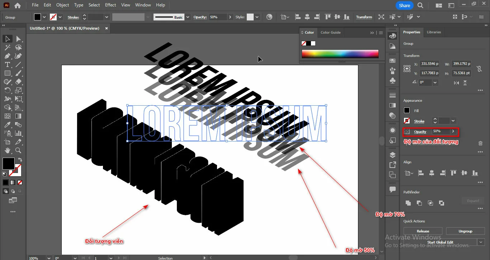Open the stroke Style dropdown labeled Basic
Viewport: 490px width, 260px height.
[187, 17]
